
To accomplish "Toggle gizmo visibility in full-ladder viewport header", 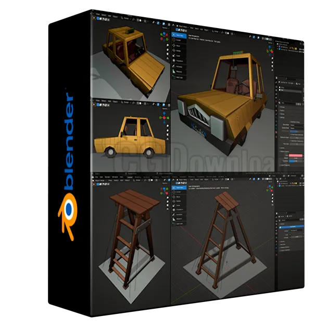I will (x=254, y=179).
